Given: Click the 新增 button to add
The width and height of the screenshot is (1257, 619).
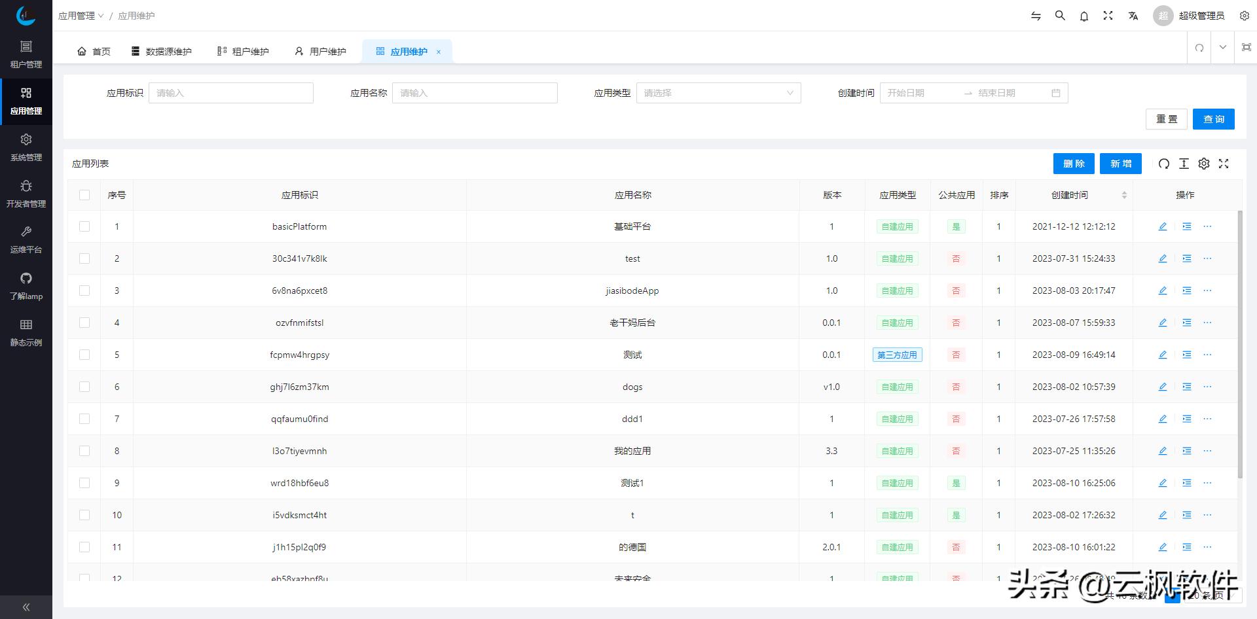Looking at the screenshot, I should click(1120, 164).
